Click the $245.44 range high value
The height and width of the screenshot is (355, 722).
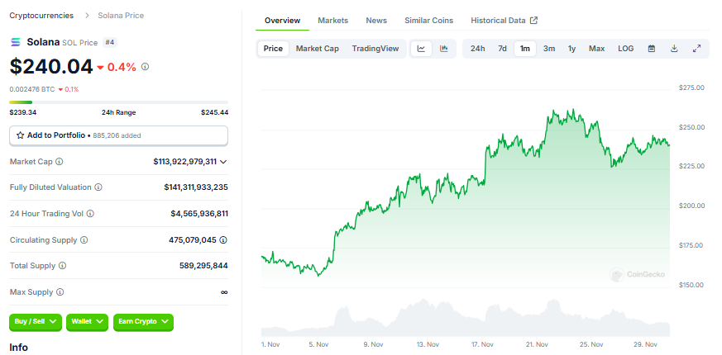tap(214, 112)
